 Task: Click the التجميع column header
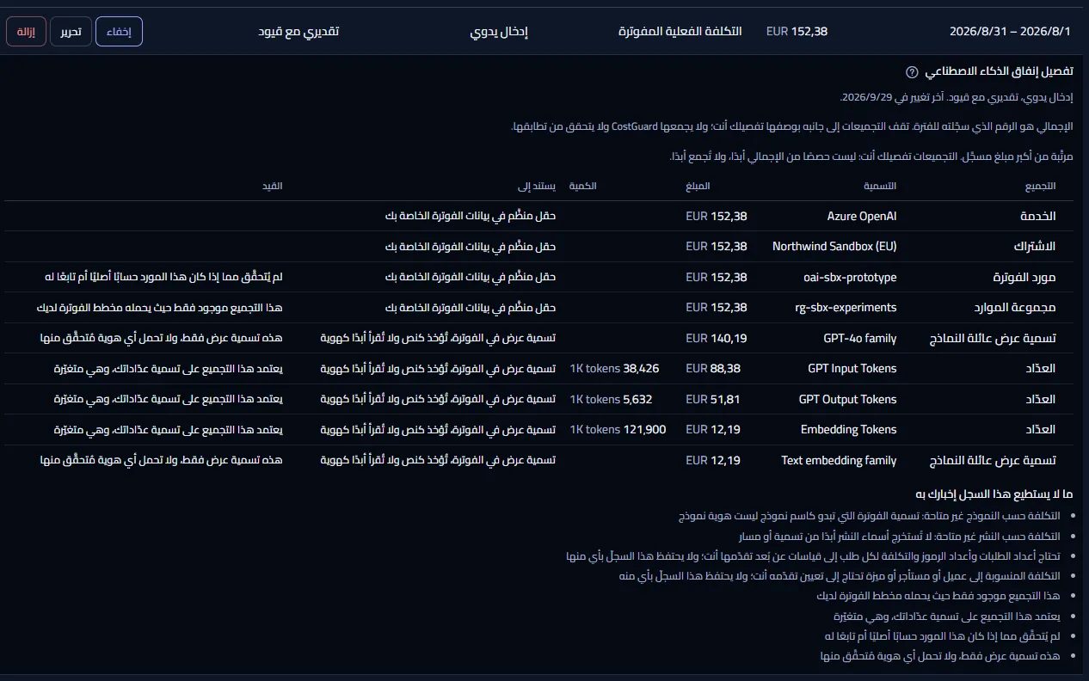pyautogui.click(x=1040, y=186)
